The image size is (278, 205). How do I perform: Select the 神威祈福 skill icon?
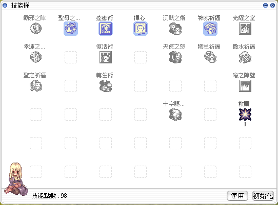(210, 29)
